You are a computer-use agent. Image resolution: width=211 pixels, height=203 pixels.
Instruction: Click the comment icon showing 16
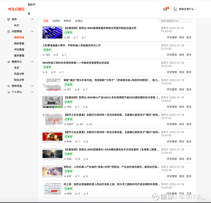(78, 124)
